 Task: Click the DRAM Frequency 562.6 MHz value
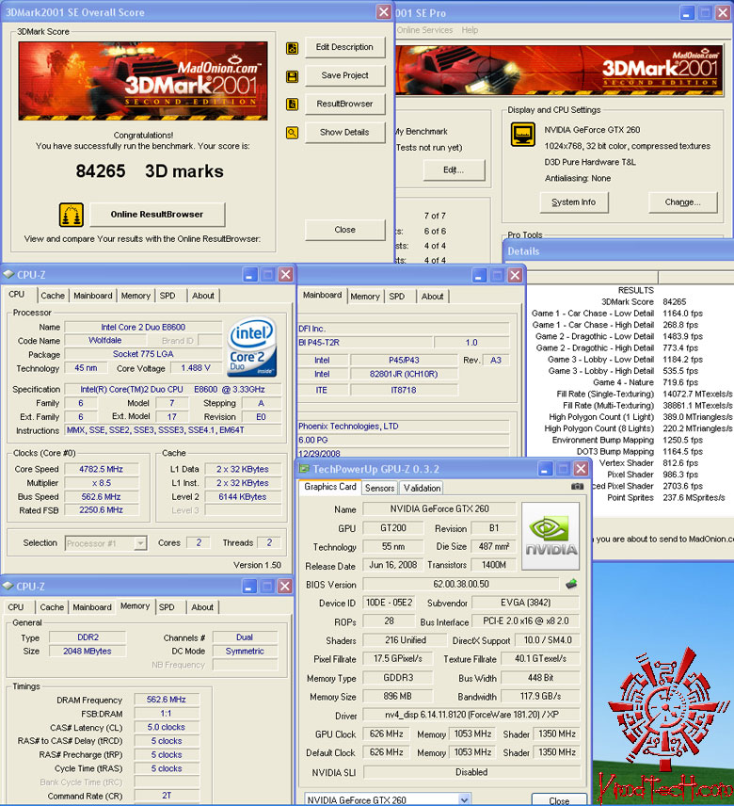(166, 700)
